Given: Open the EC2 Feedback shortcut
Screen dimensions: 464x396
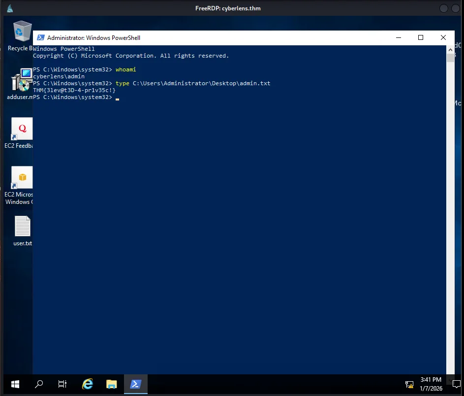Looking at the screenshot, I should click(22, 129).
